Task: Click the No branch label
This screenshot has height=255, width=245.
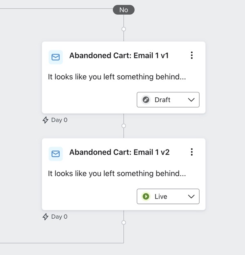Action: 124,10
